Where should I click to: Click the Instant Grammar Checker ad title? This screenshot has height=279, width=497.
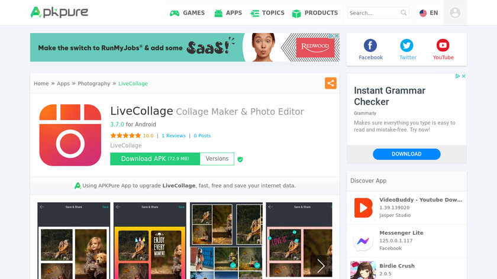389,96
